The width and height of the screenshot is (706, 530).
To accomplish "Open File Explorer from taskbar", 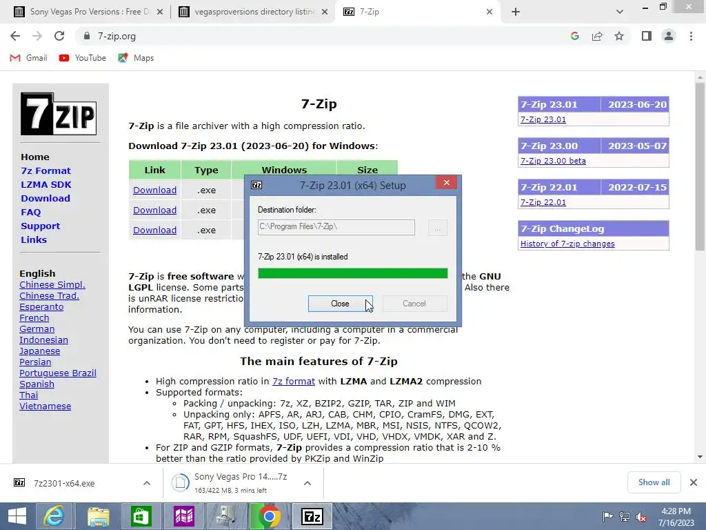I will (x=98, y=516).
